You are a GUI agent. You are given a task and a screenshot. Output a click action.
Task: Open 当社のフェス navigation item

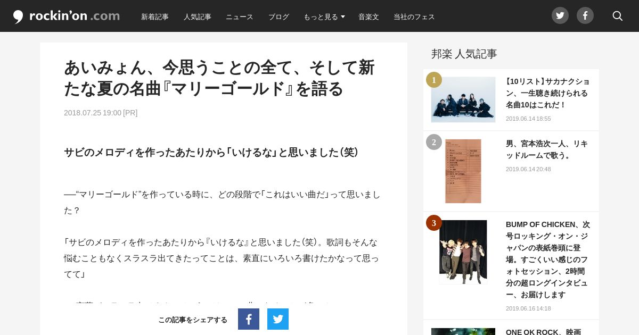pyautogui.click(x=414, y=17)
